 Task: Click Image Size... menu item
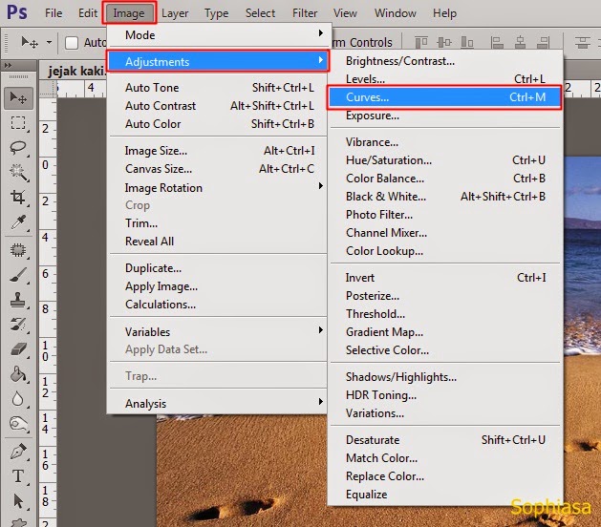coord(219,151)
